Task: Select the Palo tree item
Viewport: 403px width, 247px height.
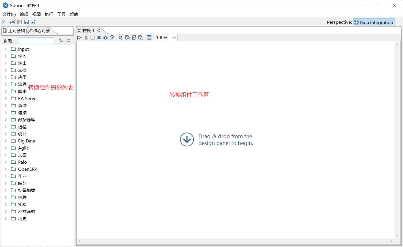Action: (x=22, y=162)
